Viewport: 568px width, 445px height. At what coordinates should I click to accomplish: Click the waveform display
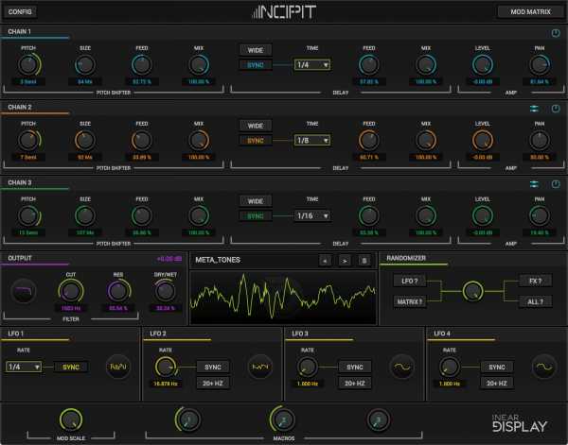tap(283, 298)
